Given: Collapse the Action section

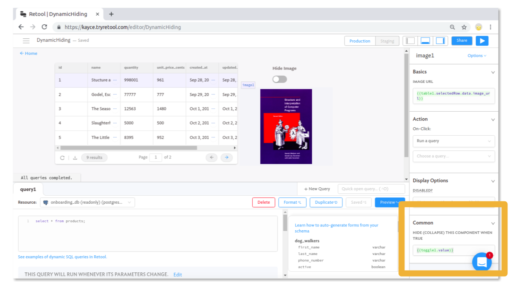Looking at the screenshot, I should point(493,119).
